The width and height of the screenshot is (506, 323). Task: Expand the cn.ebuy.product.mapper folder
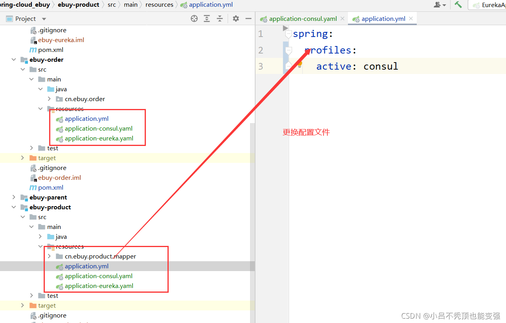pyautogui.click(x=49, y=257)
